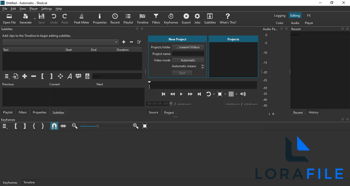This screenshot has height=186, width=350.
Task: Click the import subtitles icon
Action: coord(15,76)
